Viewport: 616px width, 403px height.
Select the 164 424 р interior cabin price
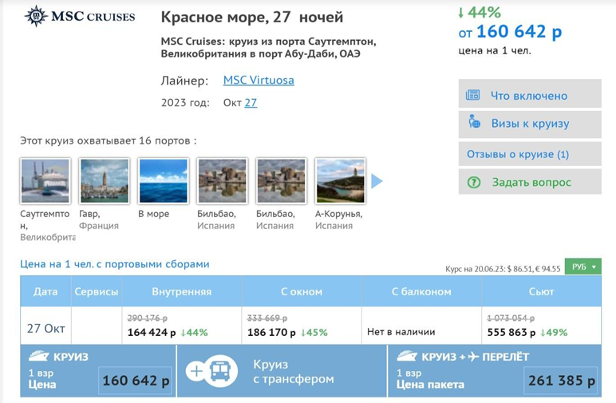click(152, 332)
